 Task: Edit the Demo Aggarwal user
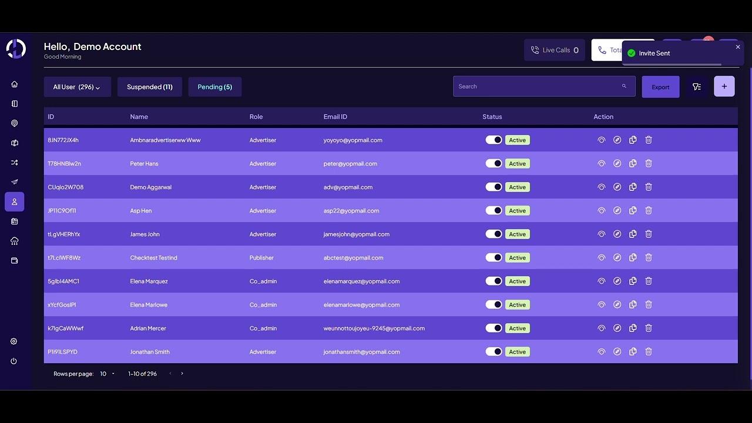[617, 187]
